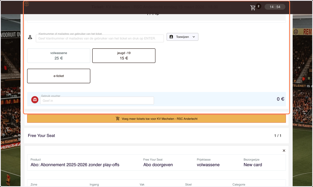
Task: Select the volwassene 25 € price
Action: tap(59, 56)
